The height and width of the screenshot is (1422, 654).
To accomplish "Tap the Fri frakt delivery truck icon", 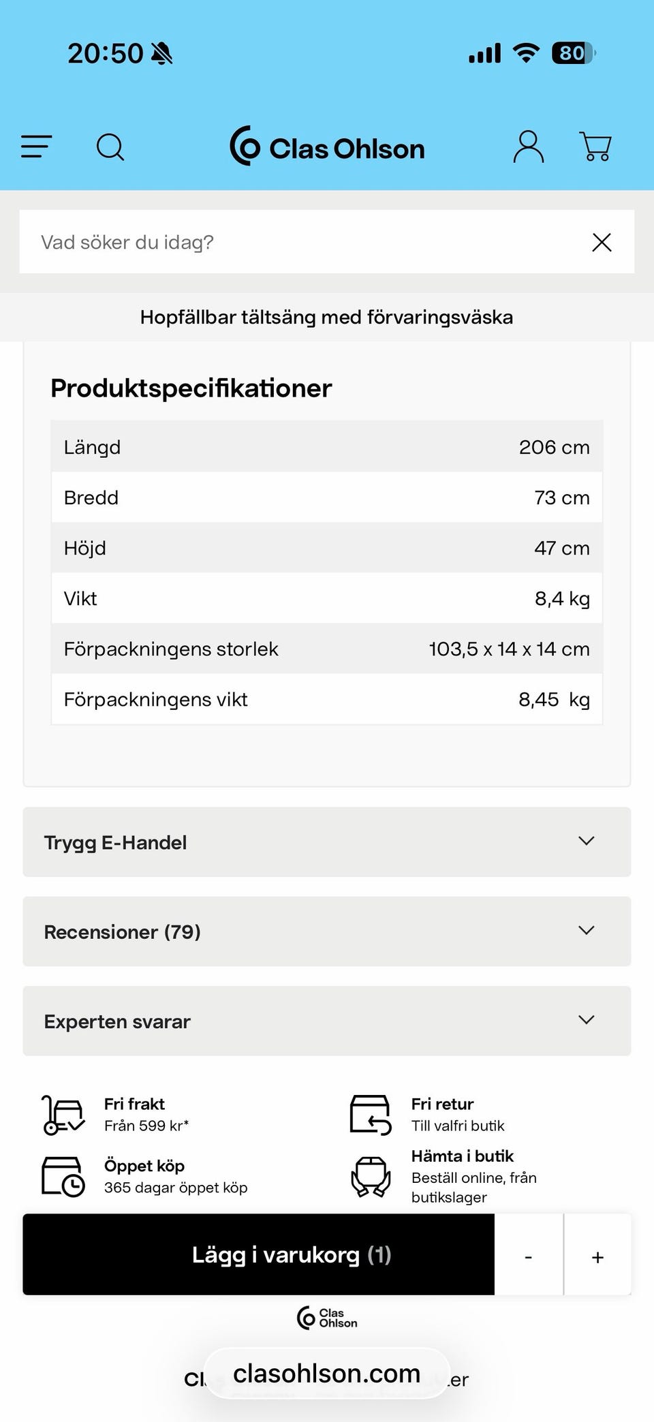I will 63,1115.
